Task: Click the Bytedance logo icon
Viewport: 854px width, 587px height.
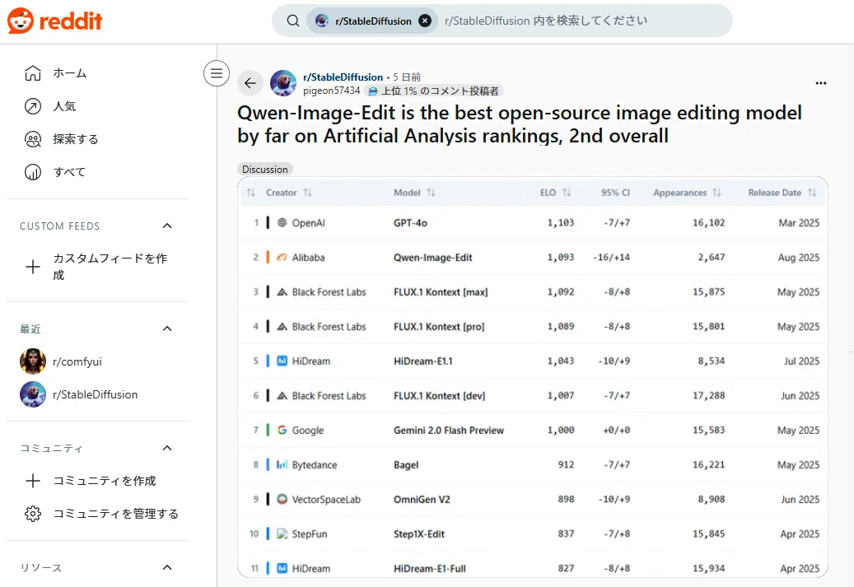Action: (x=282, y=464)
